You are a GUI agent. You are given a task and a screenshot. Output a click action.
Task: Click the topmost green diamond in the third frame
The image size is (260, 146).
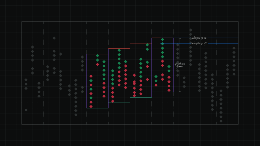pyautogui.click(x=147, y=45)
